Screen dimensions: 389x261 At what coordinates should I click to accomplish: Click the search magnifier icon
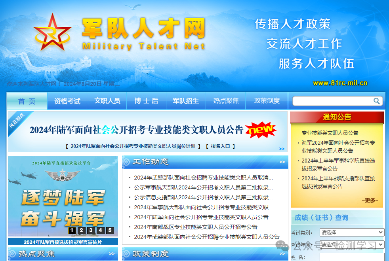pyautogui.click(x=377, y=101)
